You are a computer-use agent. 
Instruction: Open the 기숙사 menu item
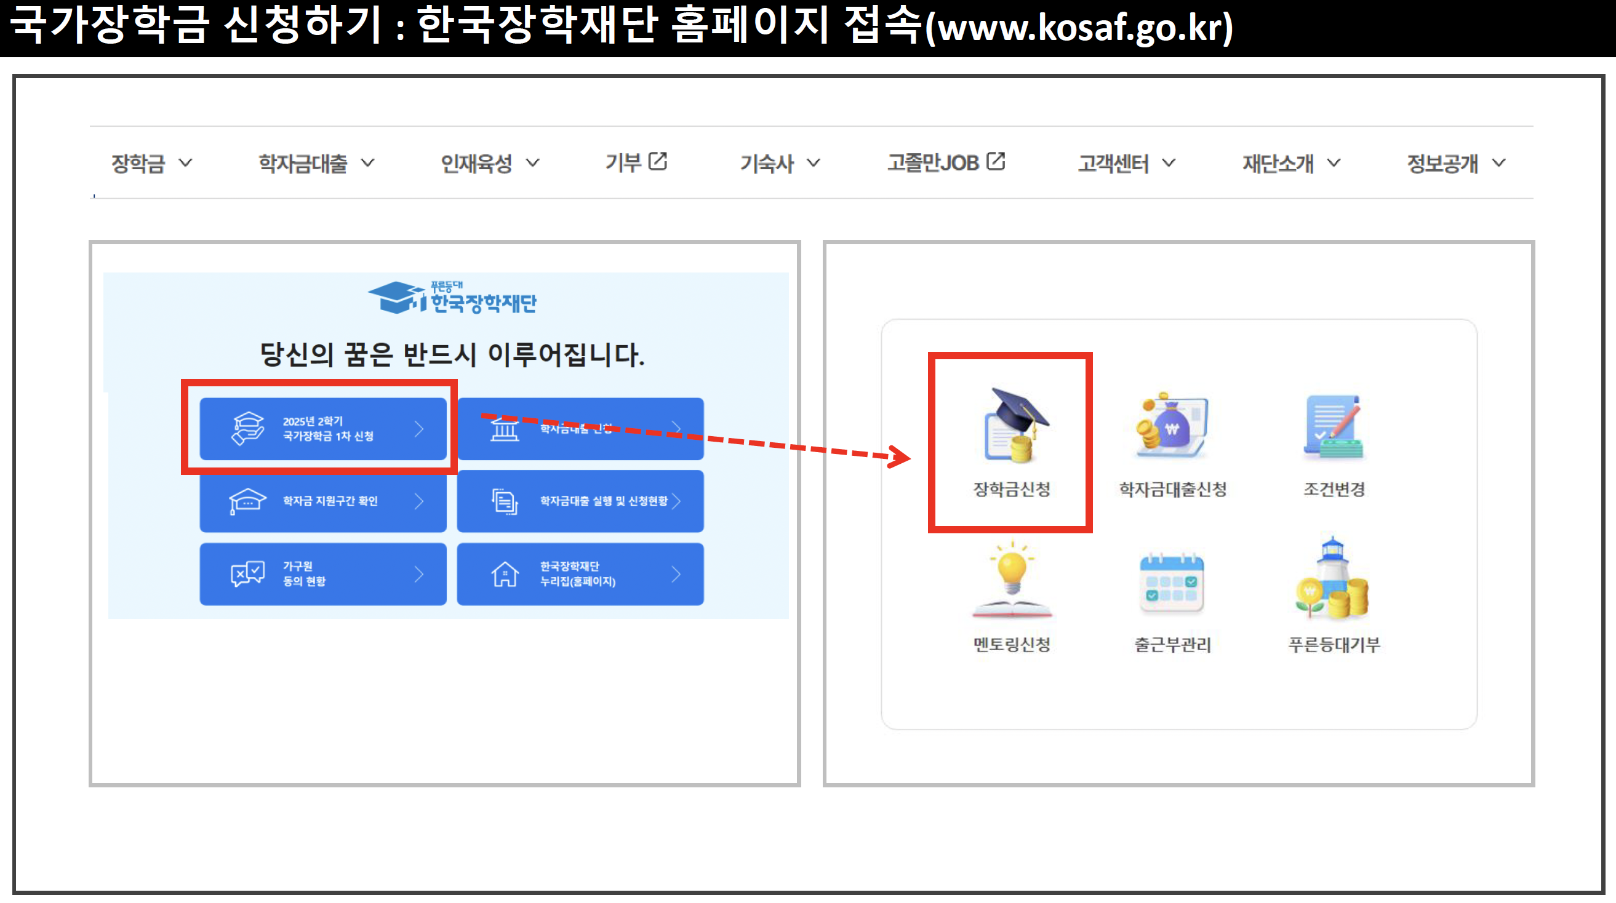767,163
